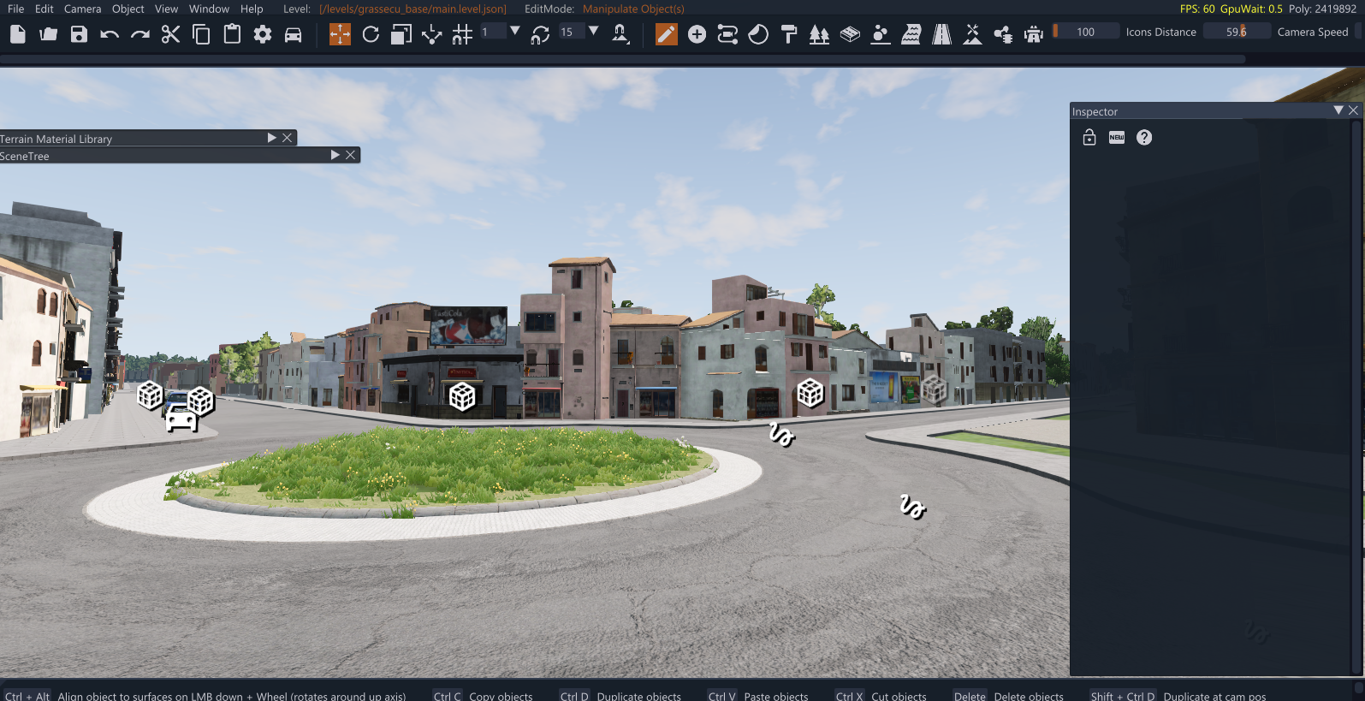Click the robot-shaped tool icon

point(1034,34)
